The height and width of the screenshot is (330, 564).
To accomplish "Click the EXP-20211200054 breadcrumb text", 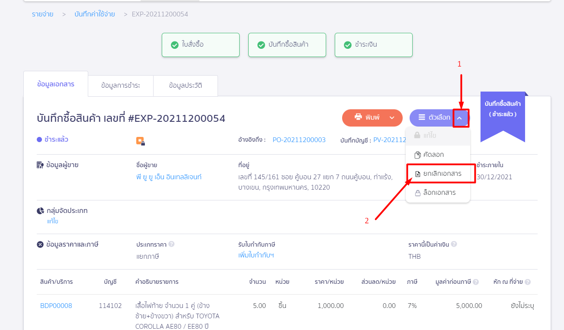I will pos(160,14).
